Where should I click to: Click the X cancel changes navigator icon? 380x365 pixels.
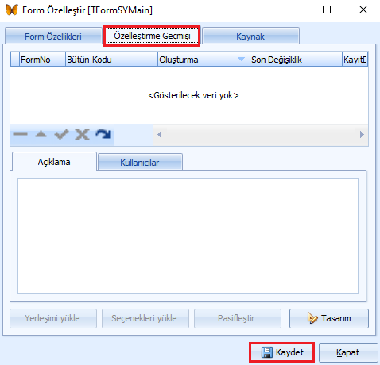point(82,134)
